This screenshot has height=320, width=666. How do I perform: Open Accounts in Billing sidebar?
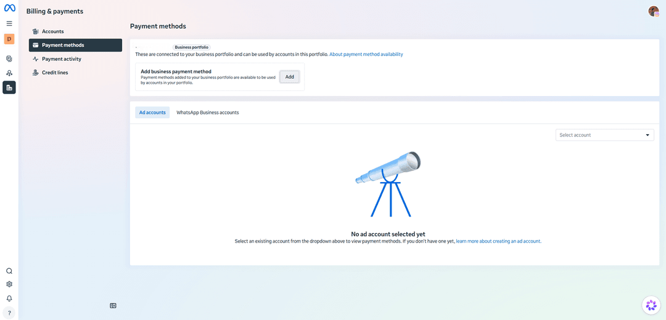point(76,31)
